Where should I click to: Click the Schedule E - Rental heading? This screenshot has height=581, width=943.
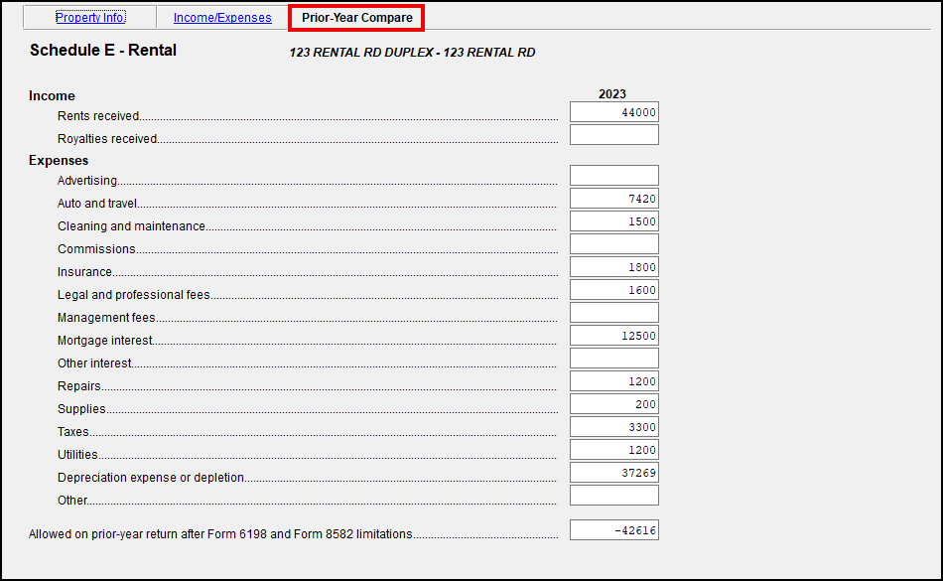point(103,50)
